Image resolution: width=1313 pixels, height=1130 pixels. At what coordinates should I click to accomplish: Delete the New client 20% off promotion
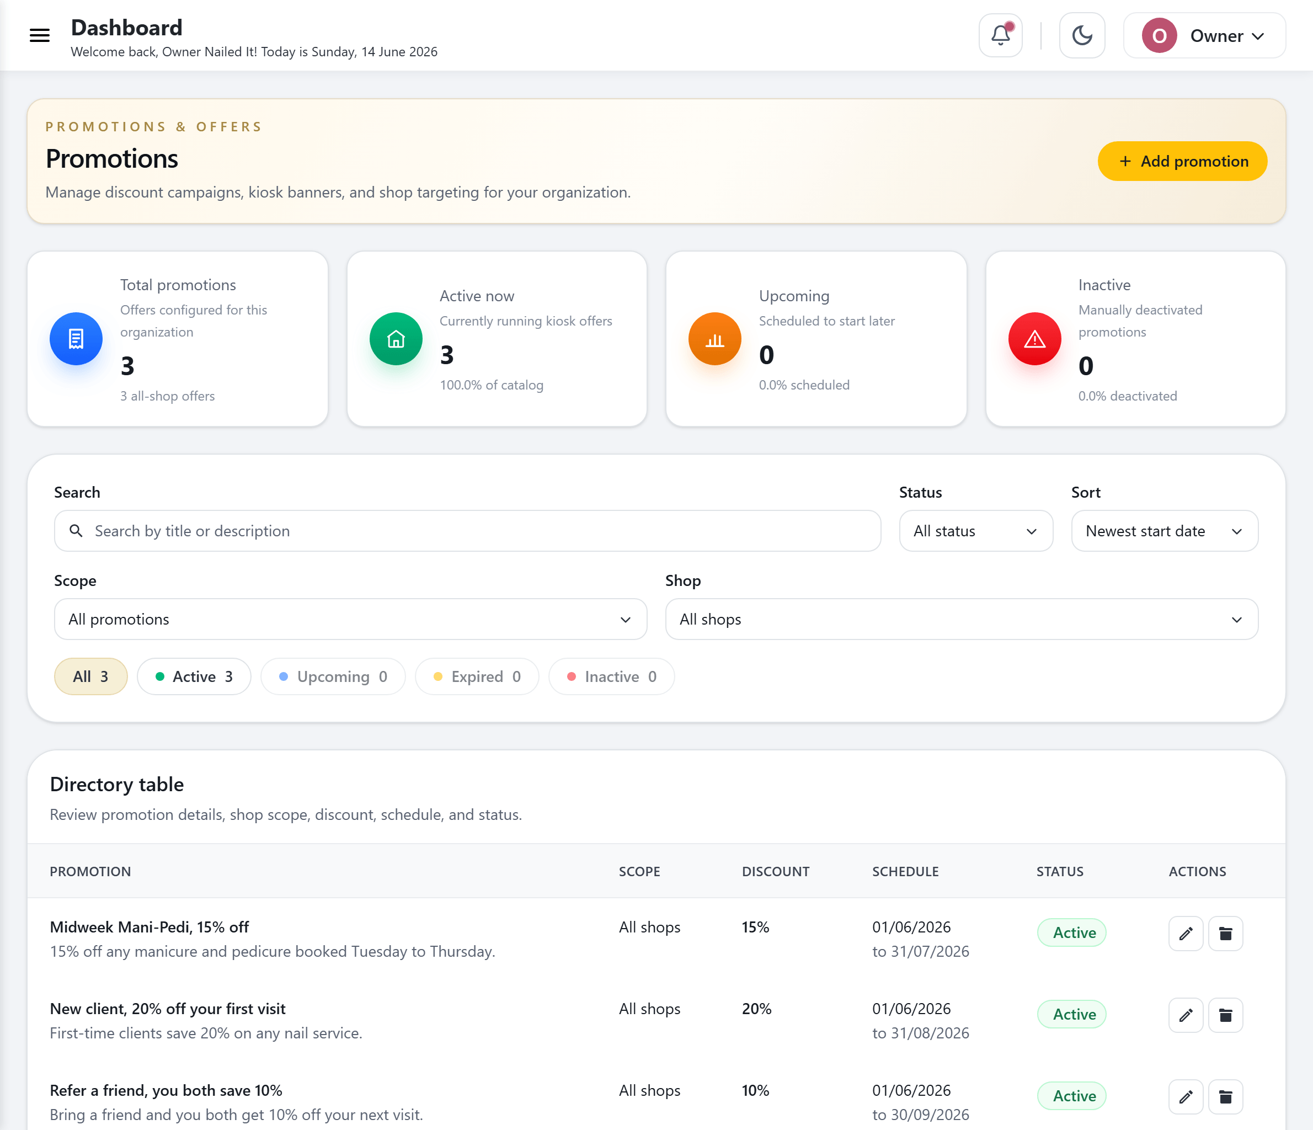[1225, 1015]
